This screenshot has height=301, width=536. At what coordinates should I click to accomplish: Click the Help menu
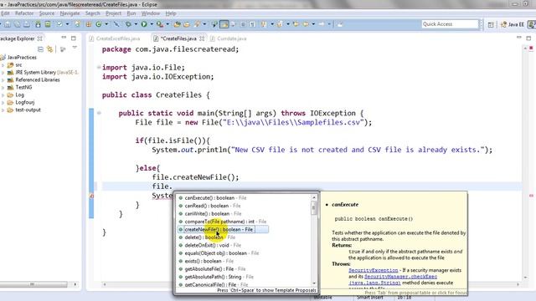point(171,13)
